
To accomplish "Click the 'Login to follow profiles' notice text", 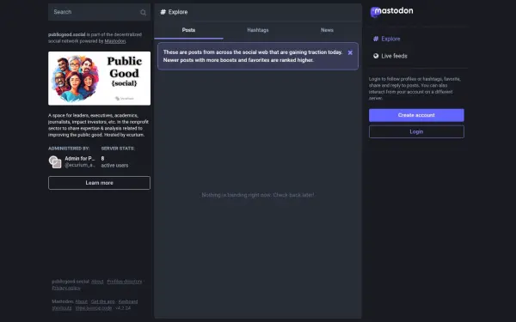I will tap(415, 88).
